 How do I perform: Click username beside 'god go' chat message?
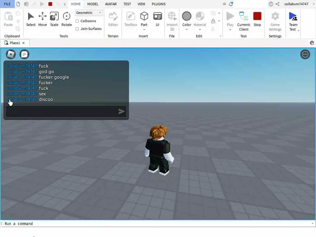(x=21, y=72)
